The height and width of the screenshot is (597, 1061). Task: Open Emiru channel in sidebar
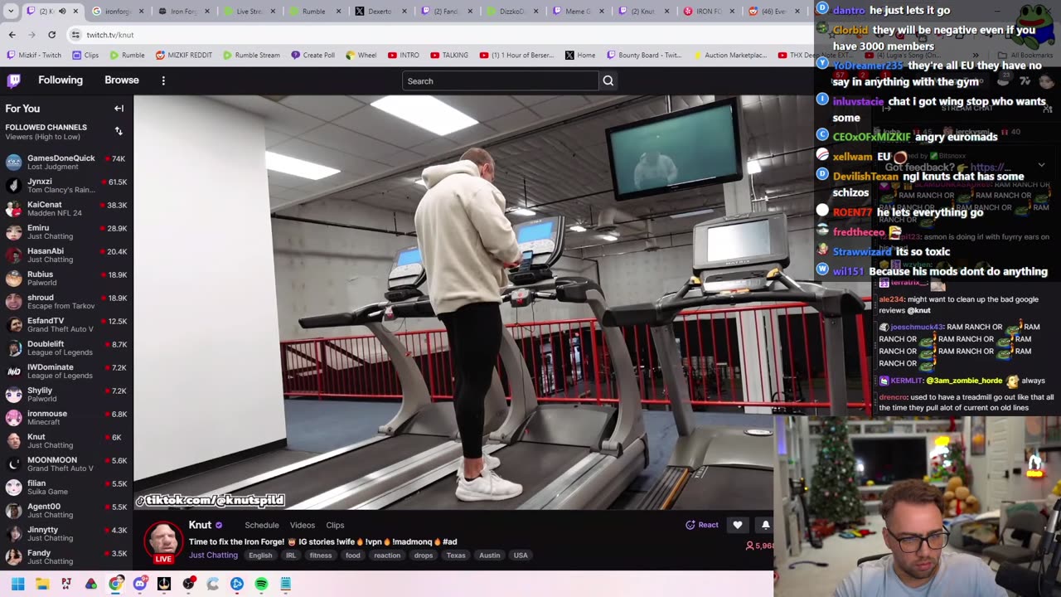[x=65, y=232]
